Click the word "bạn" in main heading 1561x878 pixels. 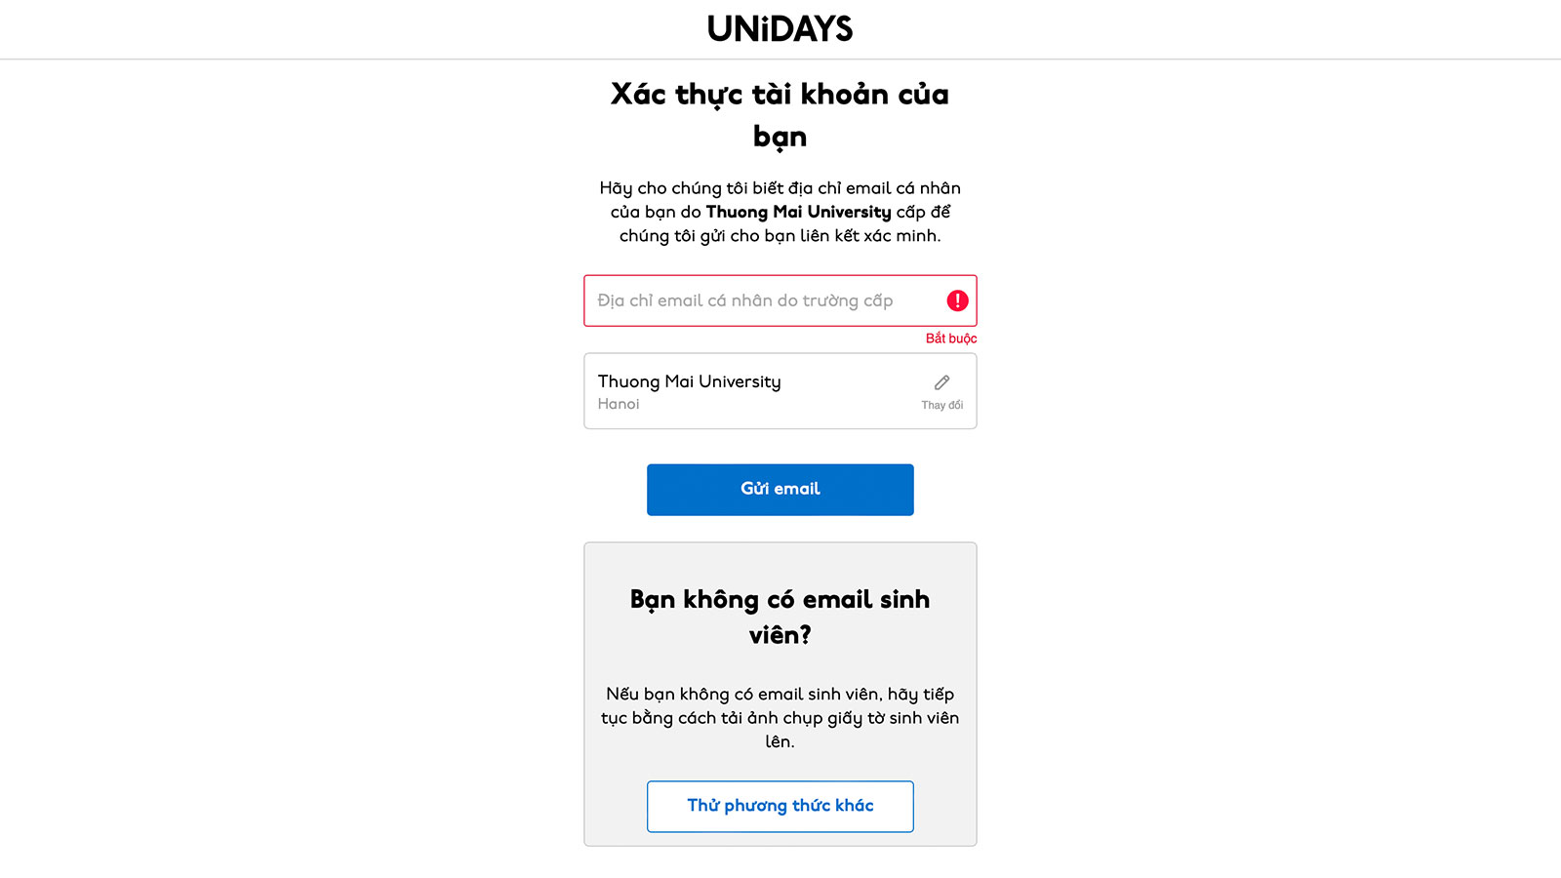point(780,137)
